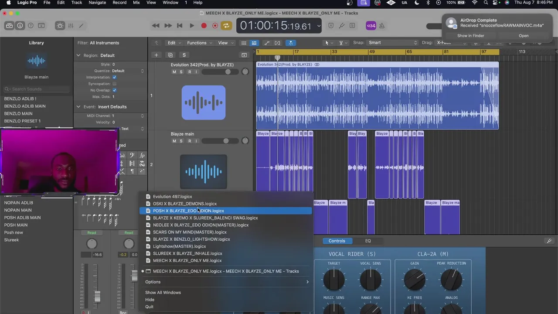Click the up-arrow track hierarchy button
This screenshot has width=558, height=314.
(157, 43)
